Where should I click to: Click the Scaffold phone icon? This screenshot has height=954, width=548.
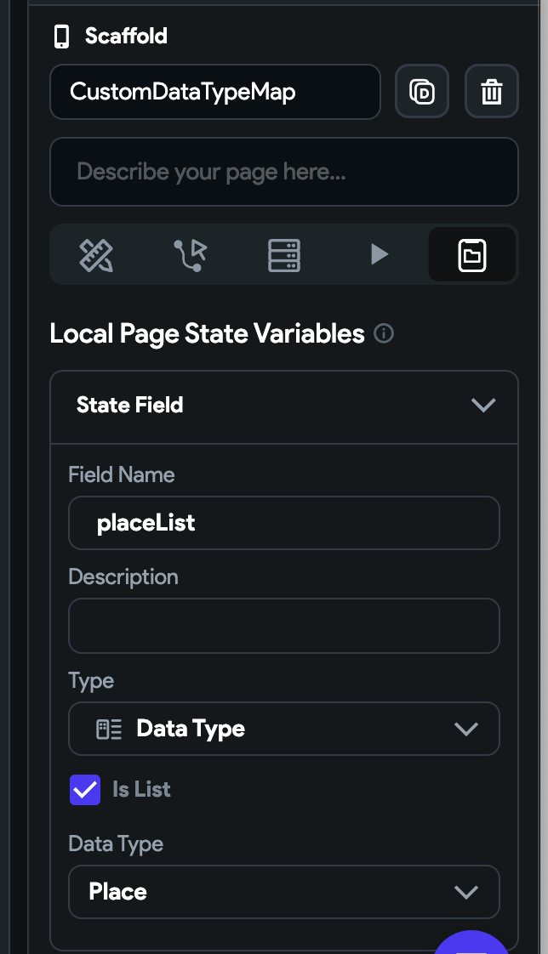61,37
